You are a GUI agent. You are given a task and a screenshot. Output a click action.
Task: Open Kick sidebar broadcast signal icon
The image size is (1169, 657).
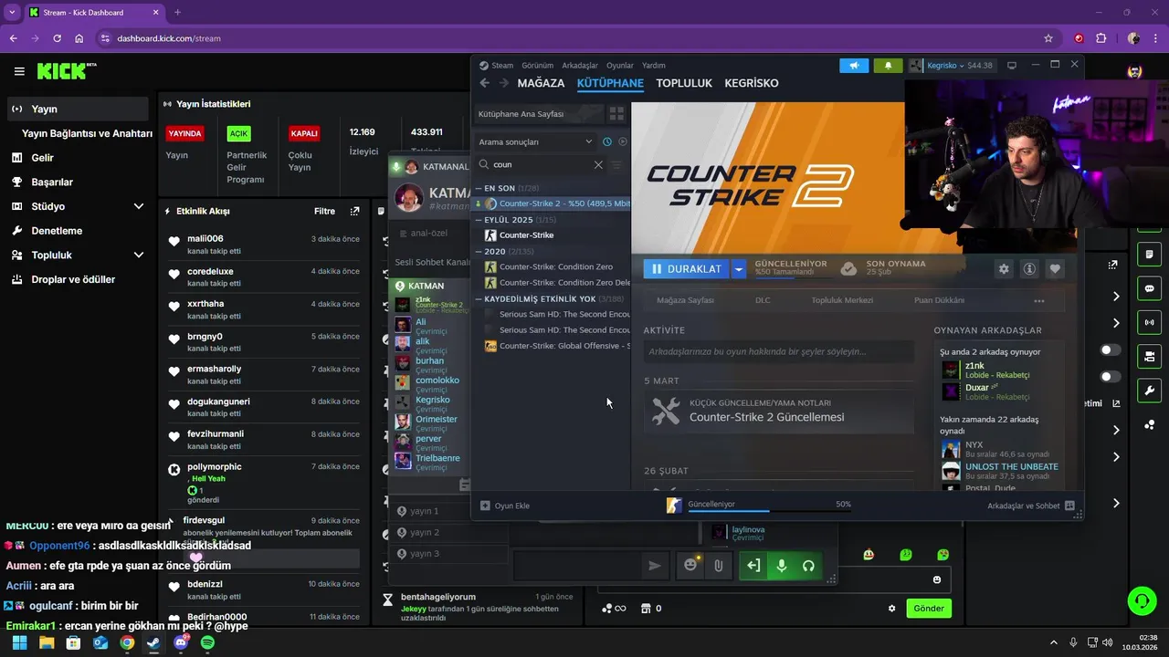pyautogui.click(x=1149, y=322)
